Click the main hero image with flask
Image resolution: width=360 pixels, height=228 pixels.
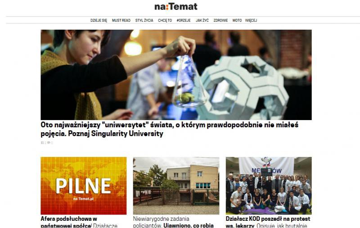click(176, 75)
